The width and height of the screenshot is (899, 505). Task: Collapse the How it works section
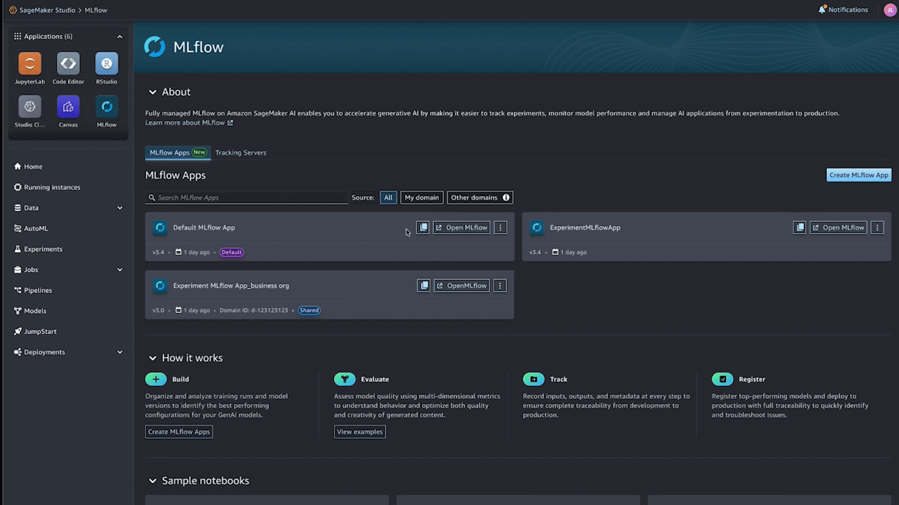point(153,357)
